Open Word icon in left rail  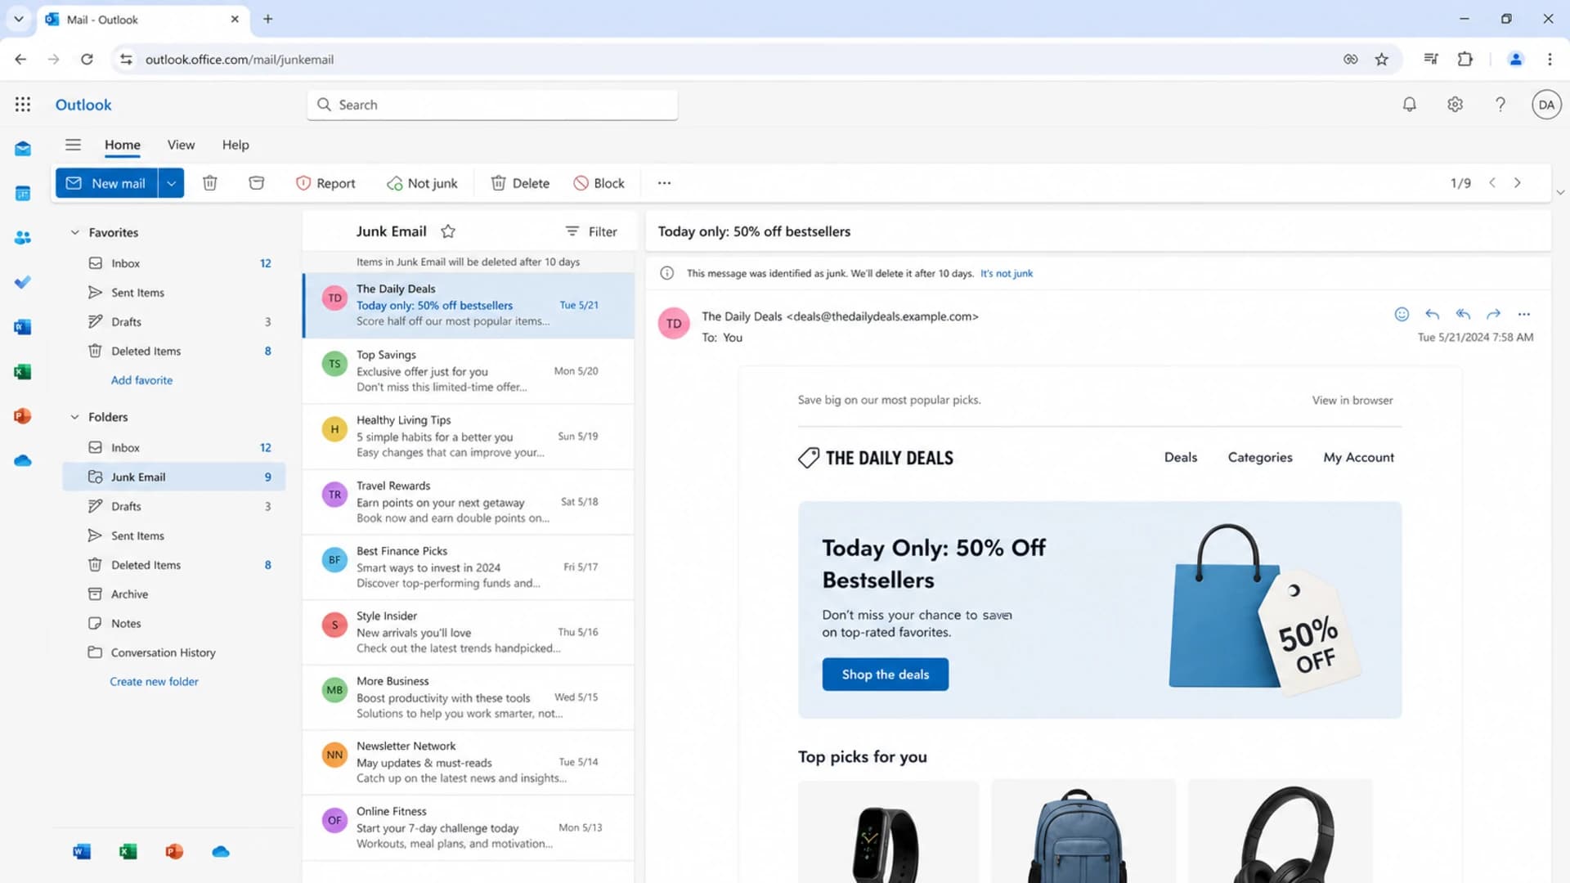(x=23, y=327)
